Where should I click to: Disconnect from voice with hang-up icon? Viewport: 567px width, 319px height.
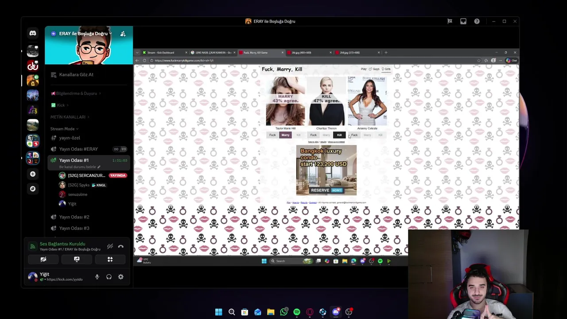pyautogui.click(x=121, y=246)
